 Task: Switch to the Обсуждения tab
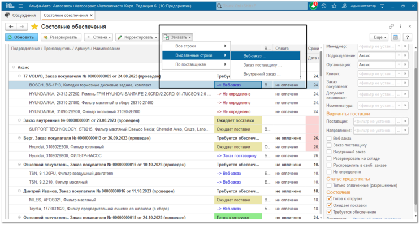tap(21, 15)
